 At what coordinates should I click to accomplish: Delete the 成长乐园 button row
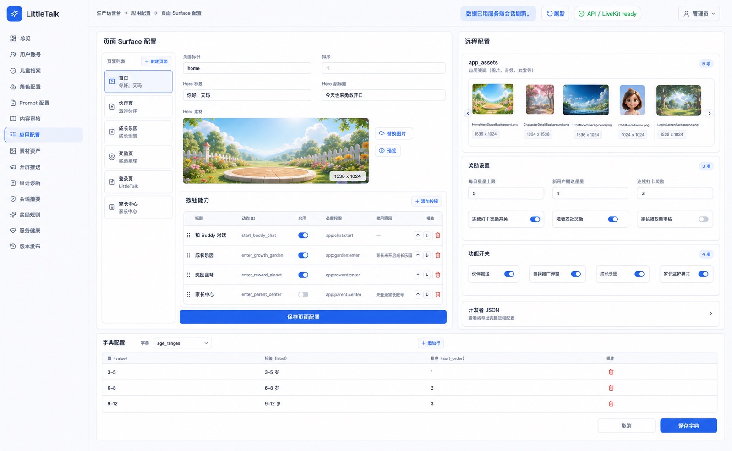(x=437, y=255)
